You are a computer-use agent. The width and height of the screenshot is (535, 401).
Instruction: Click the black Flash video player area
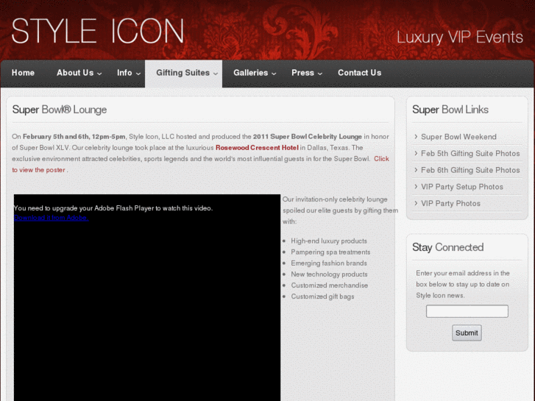tap(147, 297)
